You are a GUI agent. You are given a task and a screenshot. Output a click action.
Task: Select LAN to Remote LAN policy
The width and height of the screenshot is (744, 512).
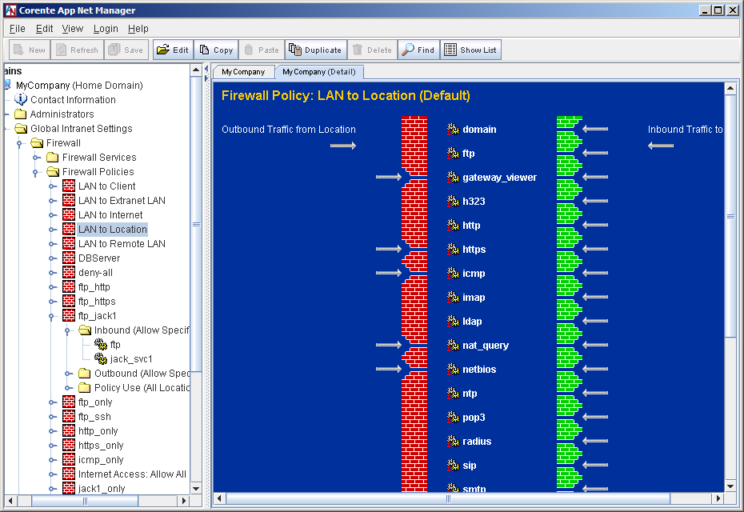(x=122, y=243)
